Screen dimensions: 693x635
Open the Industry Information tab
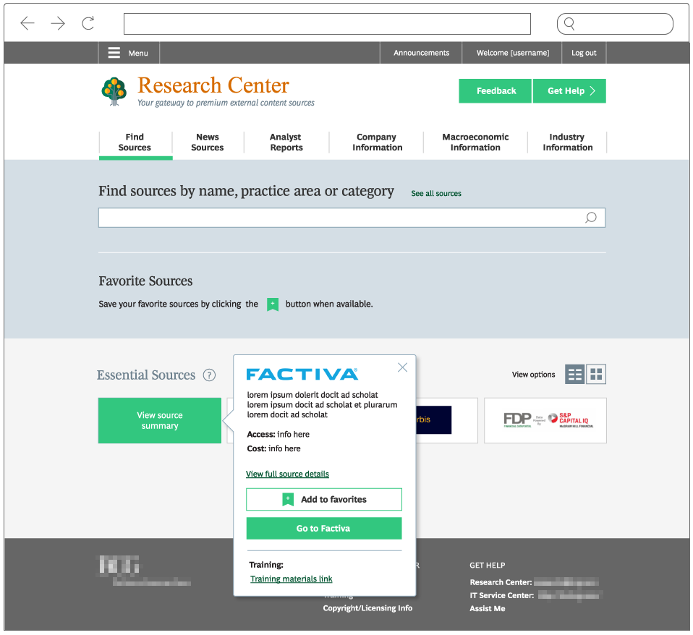point(567,142)
